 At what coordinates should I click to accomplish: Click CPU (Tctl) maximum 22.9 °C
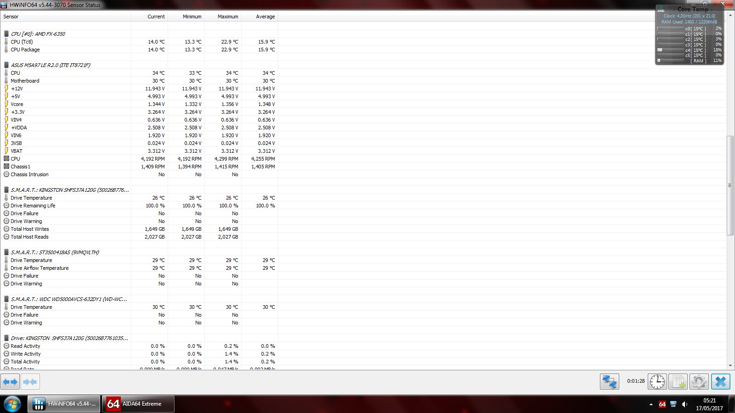(230, 42)
